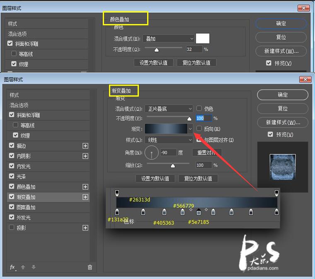Image resolution: width=315 pixels, height=279 pixels.
Task: Add another 内阴影 effect plus icon
Action: coord(85,156)
